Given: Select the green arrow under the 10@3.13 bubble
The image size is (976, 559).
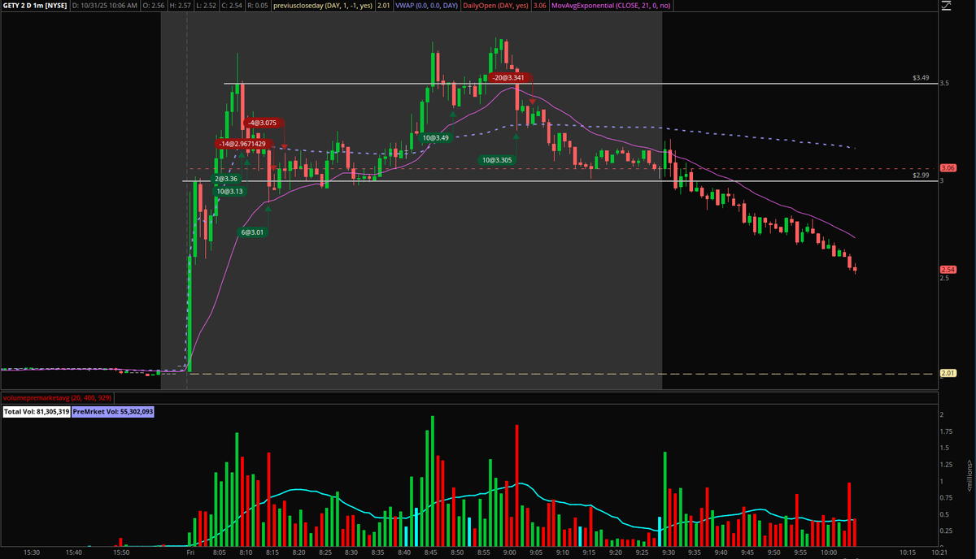Looking at the screenshot, I should [246, 161].
